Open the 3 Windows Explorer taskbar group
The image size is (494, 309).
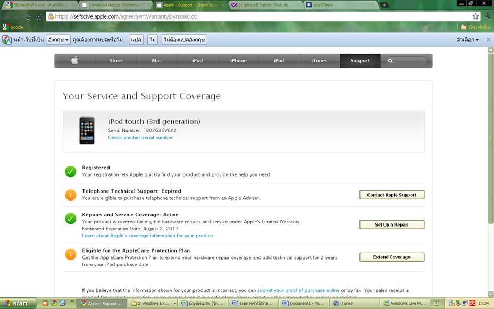point(153,303)
